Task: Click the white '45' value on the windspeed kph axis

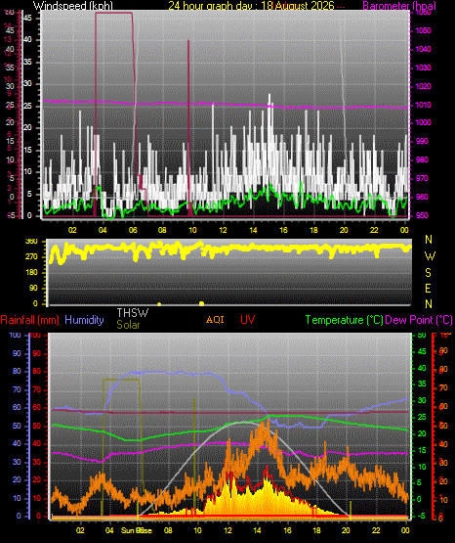Action: tap(27, 18)
